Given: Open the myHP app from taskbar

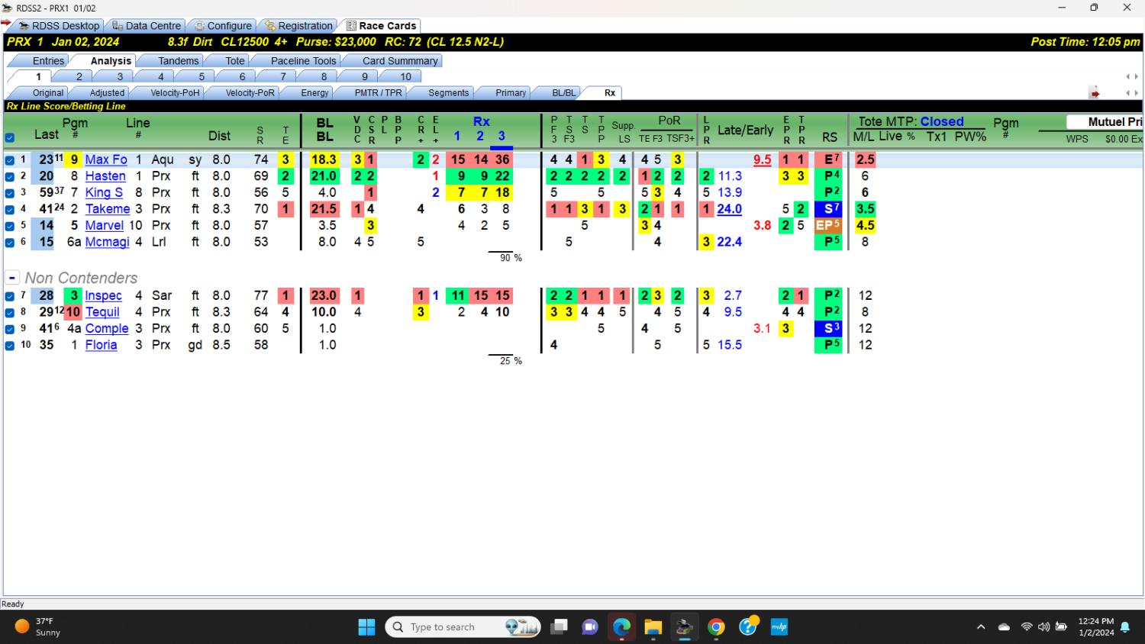Looking at the screenshot, I should point(779,627).
